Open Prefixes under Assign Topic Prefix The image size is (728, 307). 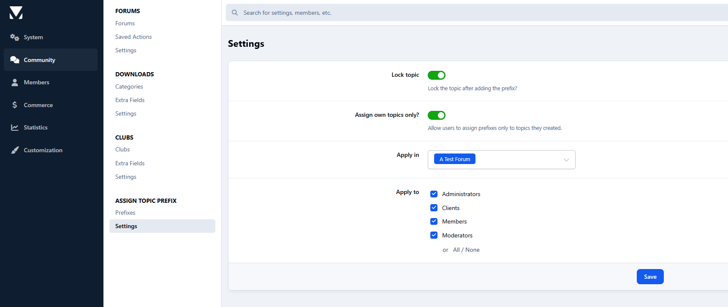click(125, 213)
